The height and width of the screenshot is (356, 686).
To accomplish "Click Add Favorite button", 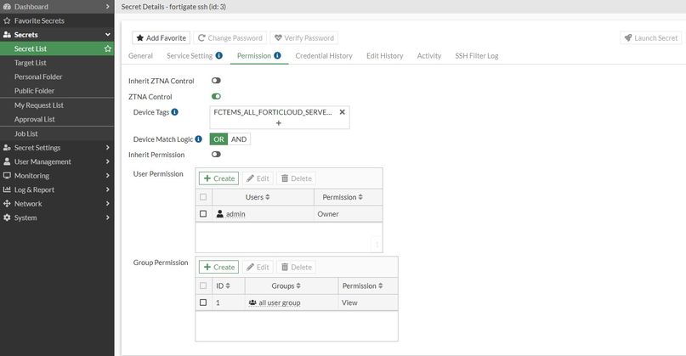I will point(161,38).
